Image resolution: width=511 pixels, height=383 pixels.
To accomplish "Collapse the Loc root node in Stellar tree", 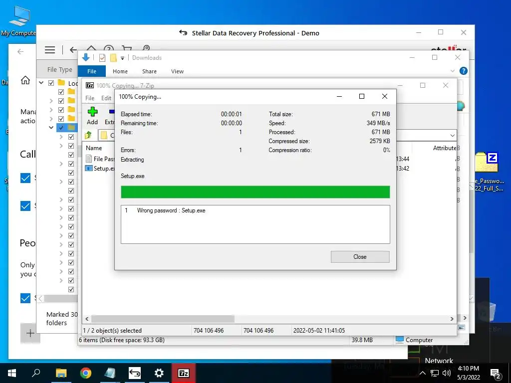I will (x=41, y=83).
